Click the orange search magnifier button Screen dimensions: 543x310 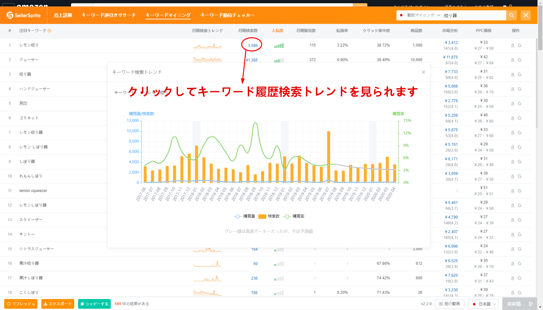click(511, 15)
